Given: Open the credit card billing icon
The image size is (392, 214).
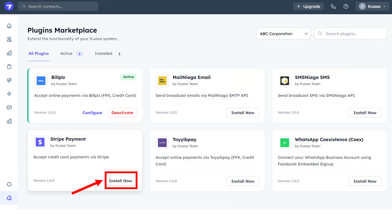Looking at the screenshot, I should 9,107.
